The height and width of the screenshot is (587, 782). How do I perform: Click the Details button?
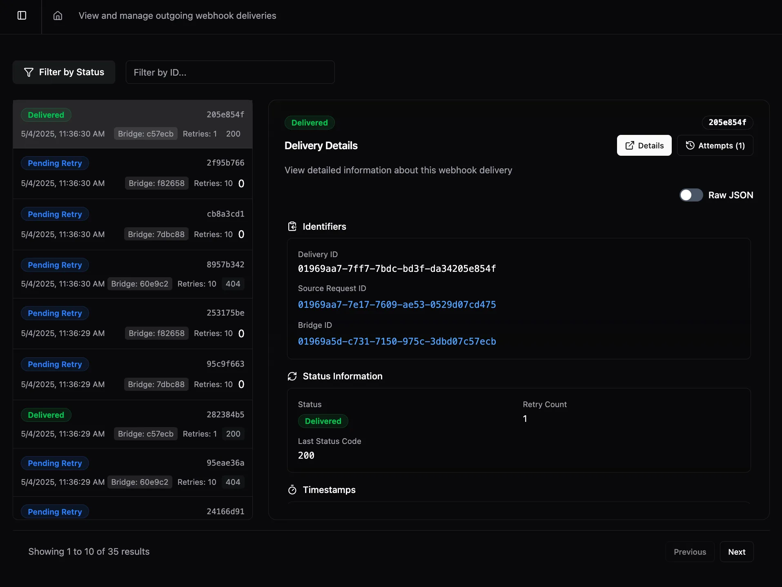(x=644, y=145)
